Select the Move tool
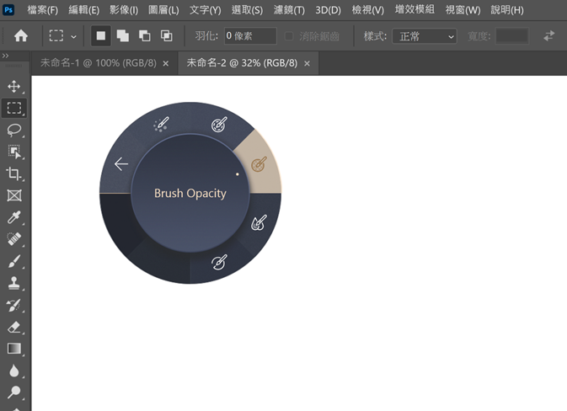This screenshot has height=411, width=567. [x=14, y=87]
